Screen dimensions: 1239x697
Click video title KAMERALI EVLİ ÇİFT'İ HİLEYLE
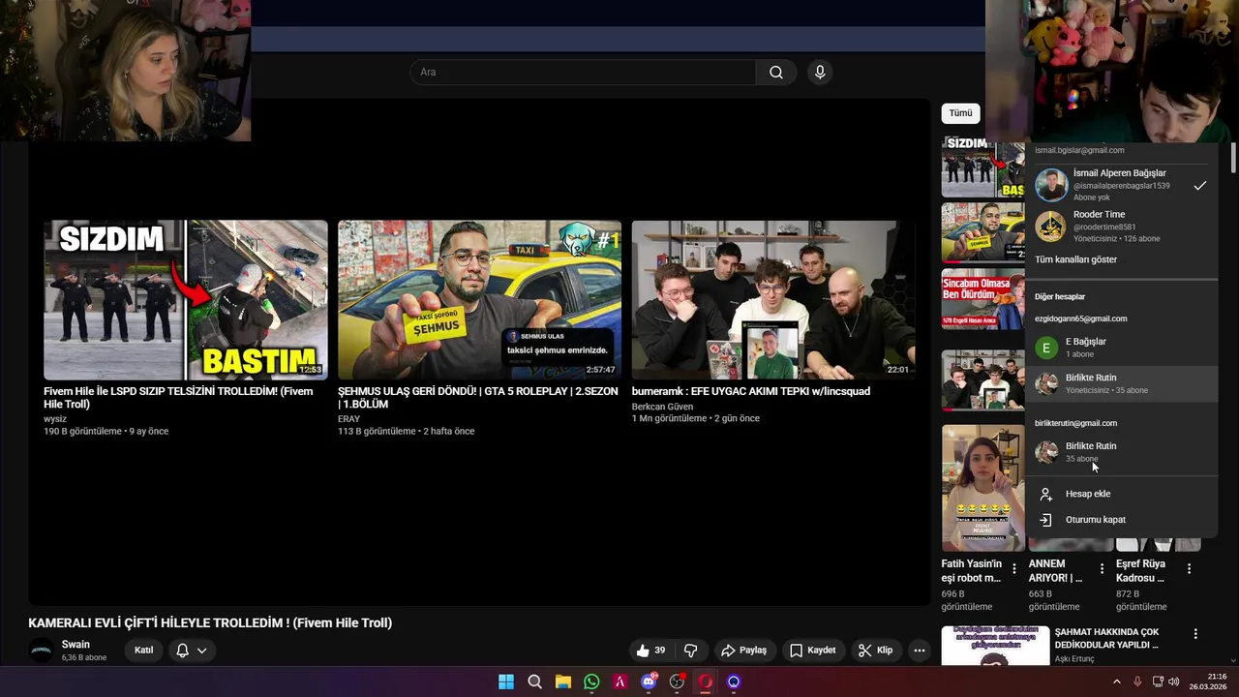click(210, 622)
